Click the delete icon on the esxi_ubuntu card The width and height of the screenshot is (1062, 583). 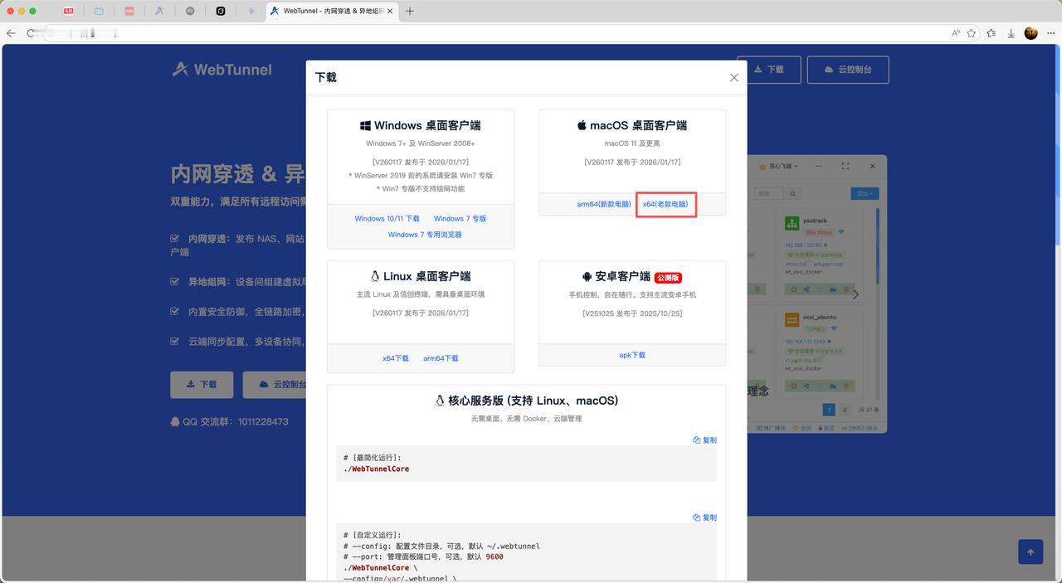click(845, 385)
